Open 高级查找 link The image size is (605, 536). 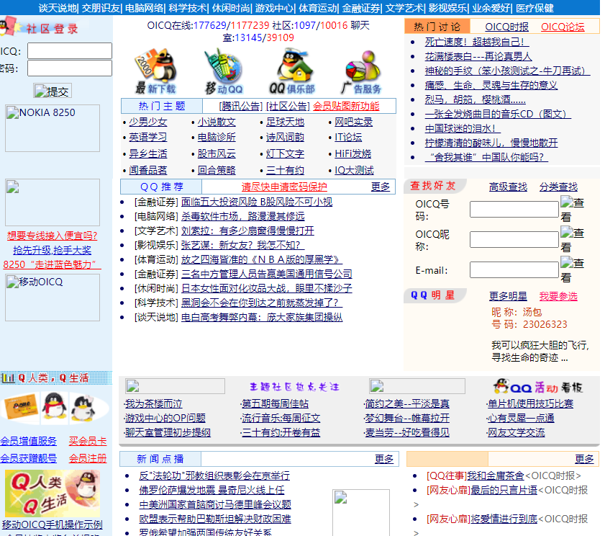tap(508, 187)
